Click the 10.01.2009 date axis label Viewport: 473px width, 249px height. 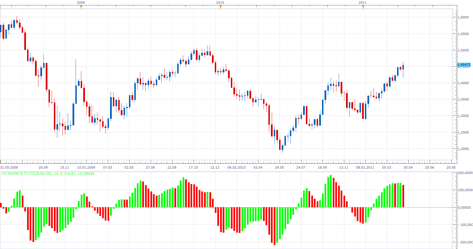tap(86, 167)
